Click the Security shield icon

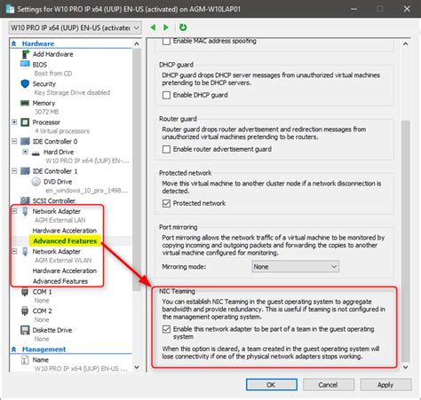click(25, 83)
